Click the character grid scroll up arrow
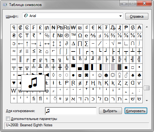Image resolution: width=154 pixels, height=132 pixels. click(147, 27)
